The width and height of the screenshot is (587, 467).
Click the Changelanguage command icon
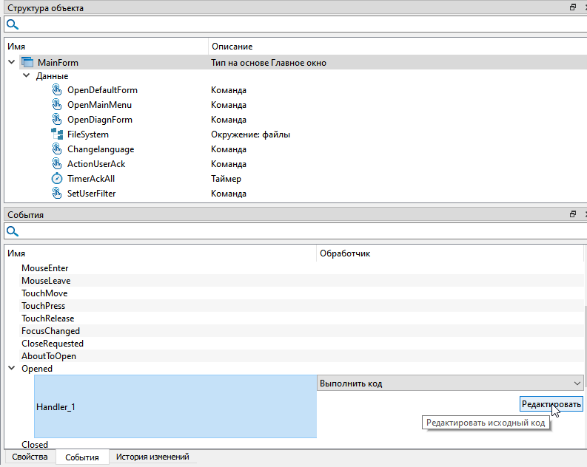point(57,149)
